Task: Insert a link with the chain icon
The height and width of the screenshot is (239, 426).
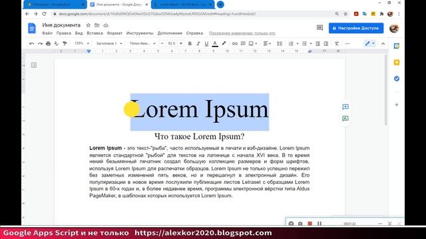Action: [235, 44]
